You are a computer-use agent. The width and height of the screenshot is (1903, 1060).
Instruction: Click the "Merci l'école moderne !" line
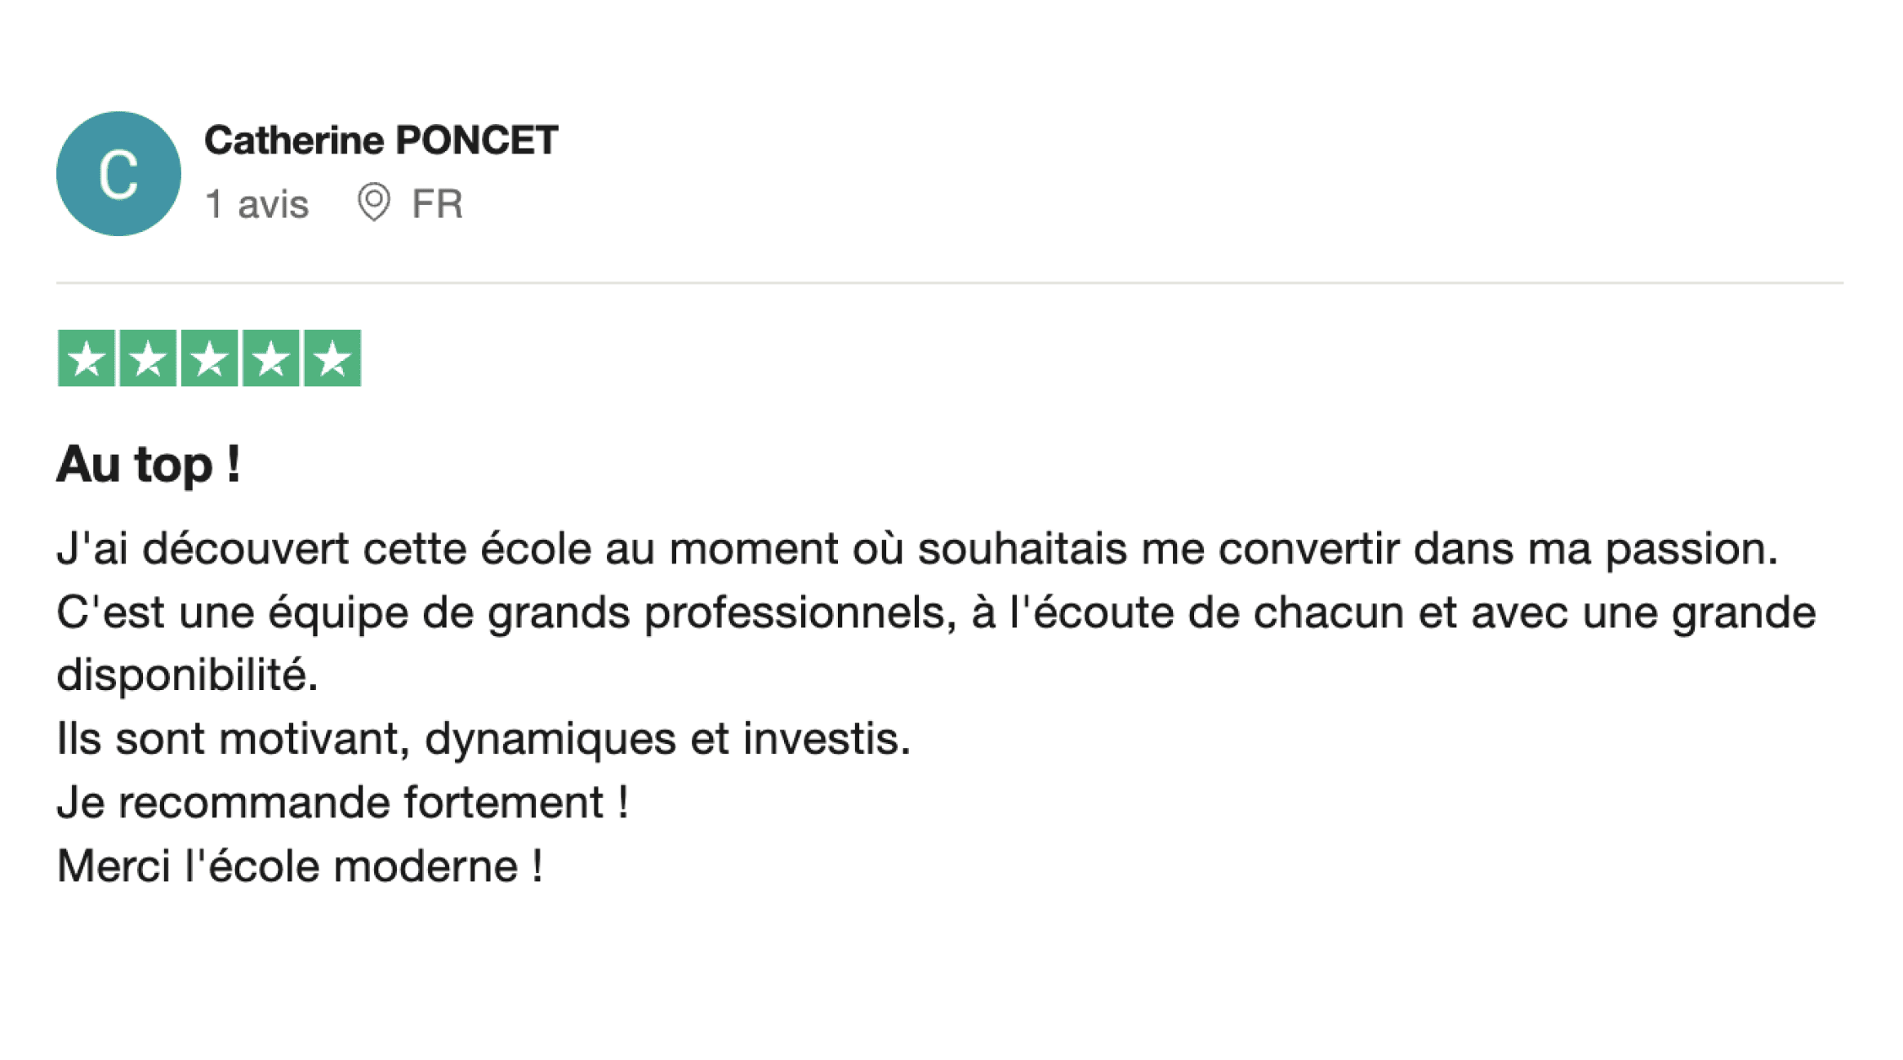[299, 866]
